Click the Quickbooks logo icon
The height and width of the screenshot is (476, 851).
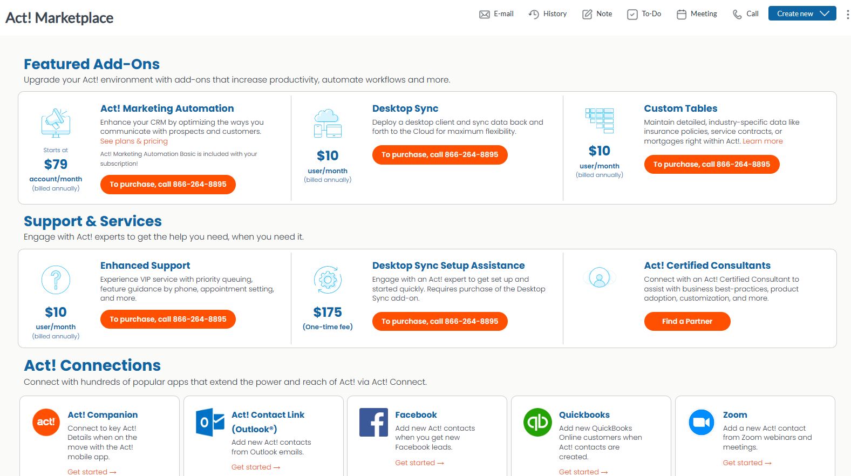click(537, 422)
